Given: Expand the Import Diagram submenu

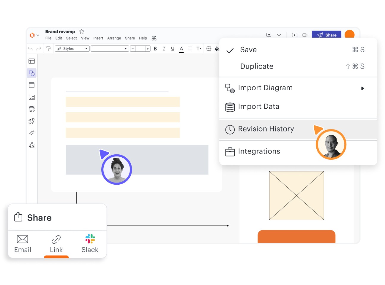Looking at the screenshot, I should click(362, 88).
